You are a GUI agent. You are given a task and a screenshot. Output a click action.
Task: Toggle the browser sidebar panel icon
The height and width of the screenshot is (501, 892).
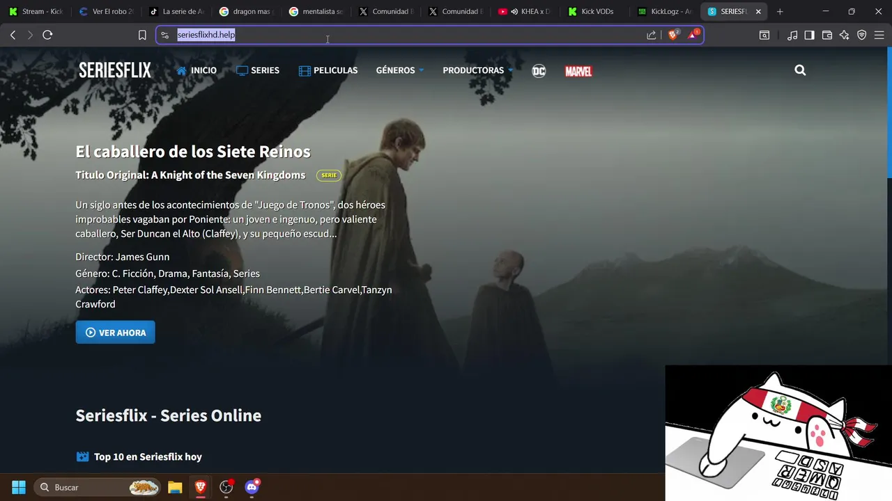[x=809, y=35]
